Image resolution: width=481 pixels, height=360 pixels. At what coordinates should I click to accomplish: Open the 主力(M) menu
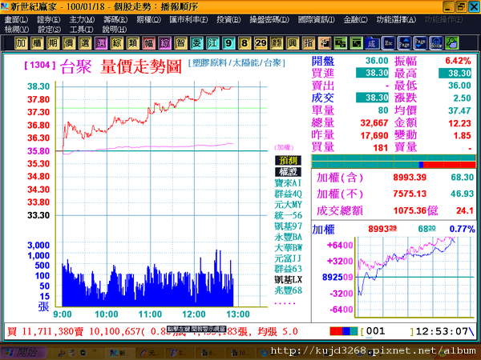(82, 20)
